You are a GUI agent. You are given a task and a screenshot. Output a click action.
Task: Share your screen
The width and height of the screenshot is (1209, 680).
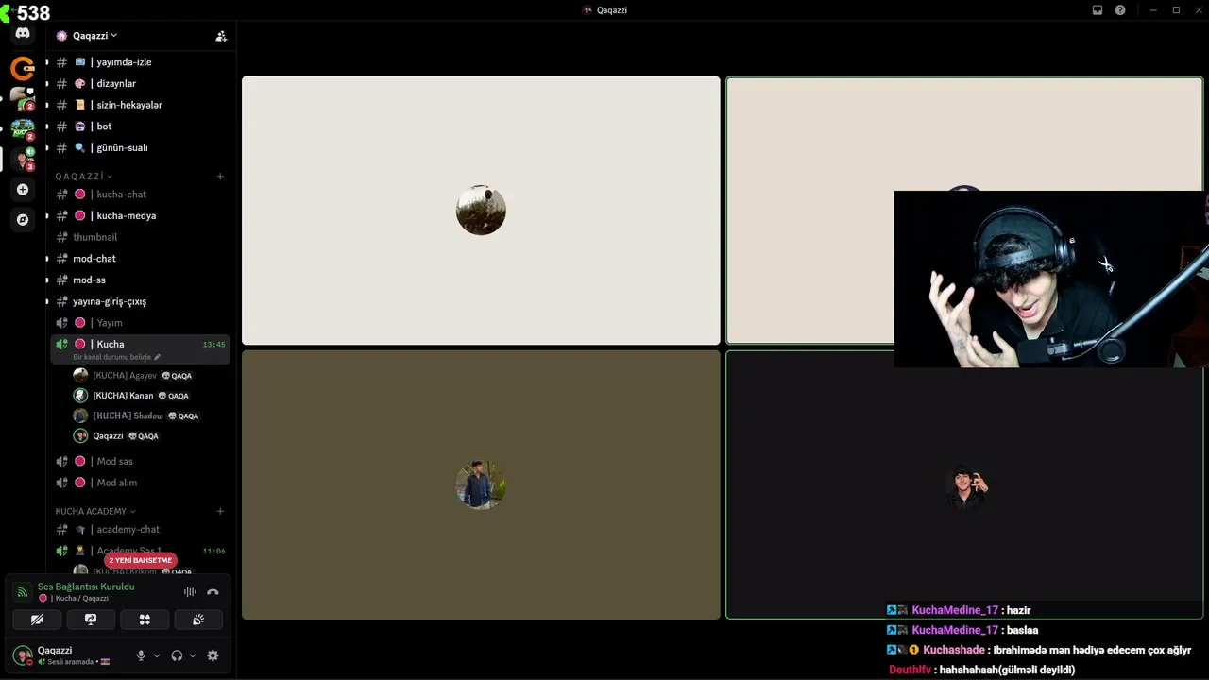click(x=91, y=620)
